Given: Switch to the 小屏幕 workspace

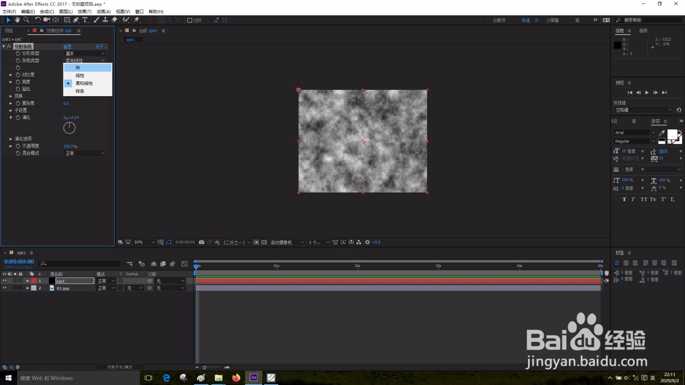Looking at the screenshot, I should click(x=552, y=21).
